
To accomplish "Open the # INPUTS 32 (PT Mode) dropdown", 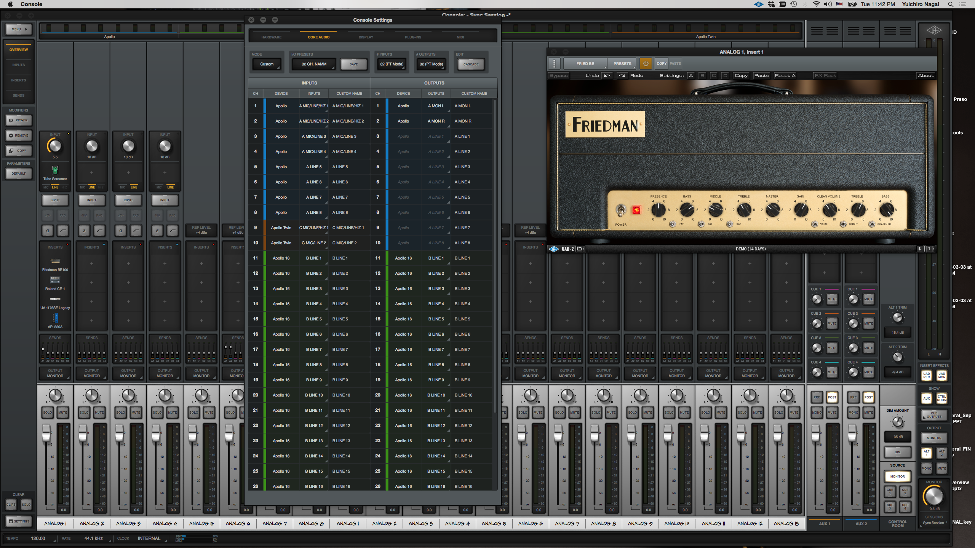I will coord(392,64).
